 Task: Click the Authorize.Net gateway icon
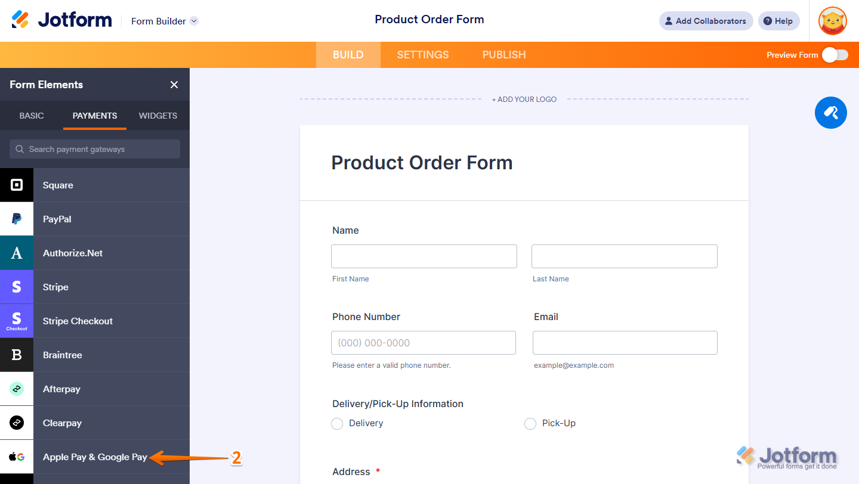[17, 253]
